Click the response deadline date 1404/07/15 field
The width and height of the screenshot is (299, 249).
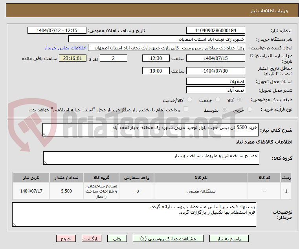pyautogui.click(x=215, y=58)
